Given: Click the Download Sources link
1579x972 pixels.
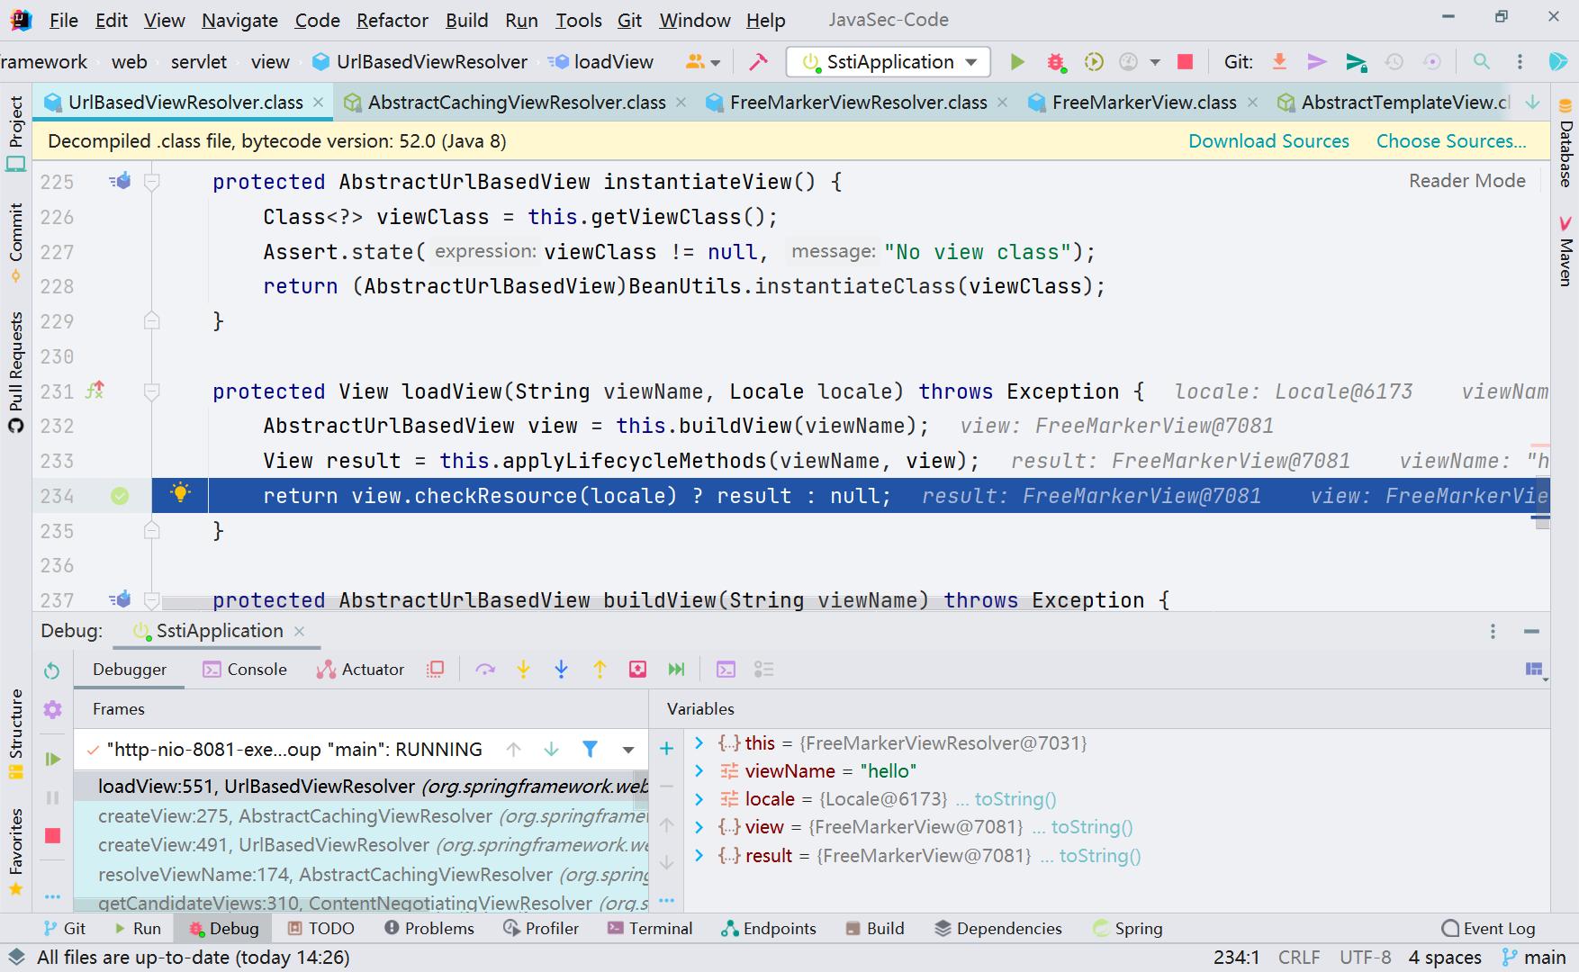Looking at the screenshot, I should point(1268,141).
